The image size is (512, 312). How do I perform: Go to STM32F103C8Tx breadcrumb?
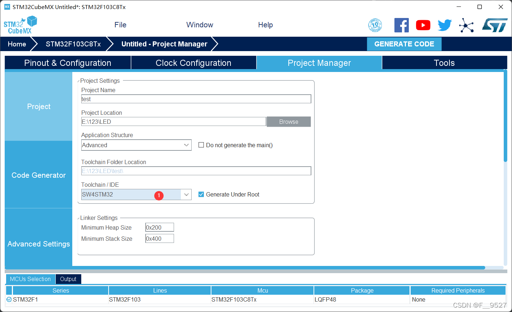pyautogui.click(x=73, y=44)
